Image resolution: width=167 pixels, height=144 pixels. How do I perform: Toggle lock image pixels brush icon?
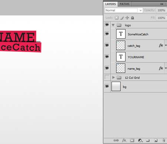[x=122, y=18]
